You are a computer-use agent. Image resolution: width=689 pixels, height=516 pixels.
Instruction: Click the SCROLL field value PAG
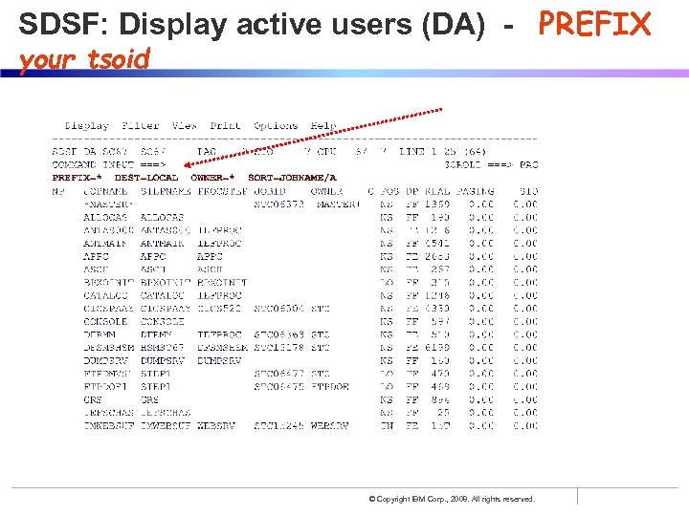tap(528, 165)
